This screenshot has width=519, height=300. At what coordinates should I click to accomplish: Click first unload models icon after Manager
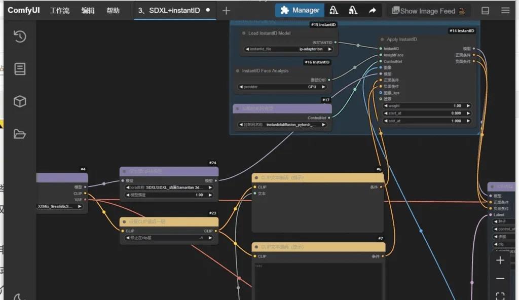(333, 10)
